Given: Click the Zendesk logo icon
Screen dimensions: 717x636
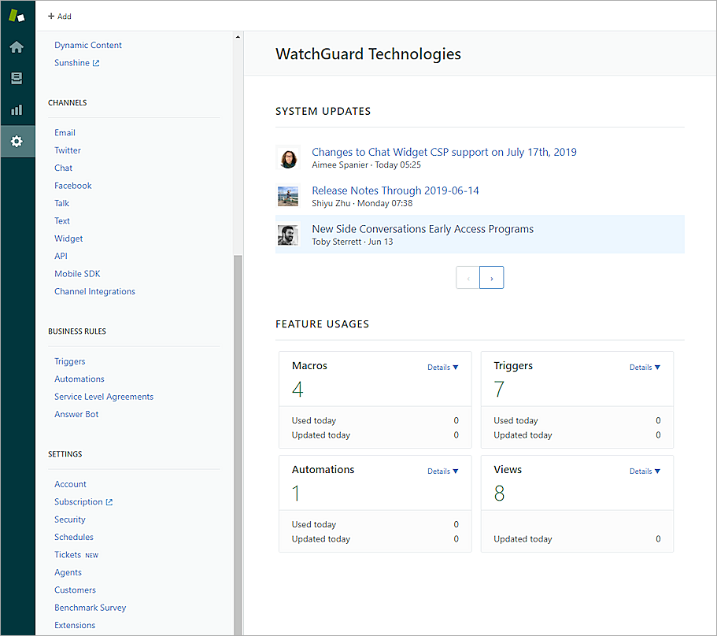Looking at the screenshot, I should (x=17, y=16).
